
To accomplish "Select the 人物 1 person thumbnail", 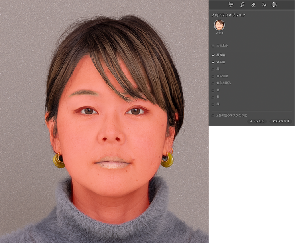I will 219,25.
